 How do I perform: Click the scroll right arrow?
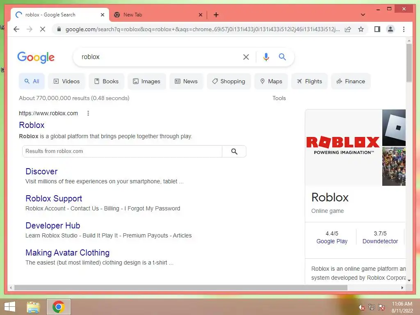[402, 288]
